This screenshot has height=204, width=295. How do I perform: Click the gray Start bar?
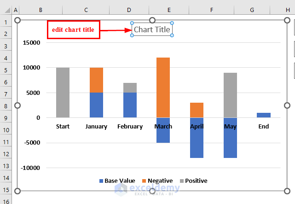coord(63,93)
